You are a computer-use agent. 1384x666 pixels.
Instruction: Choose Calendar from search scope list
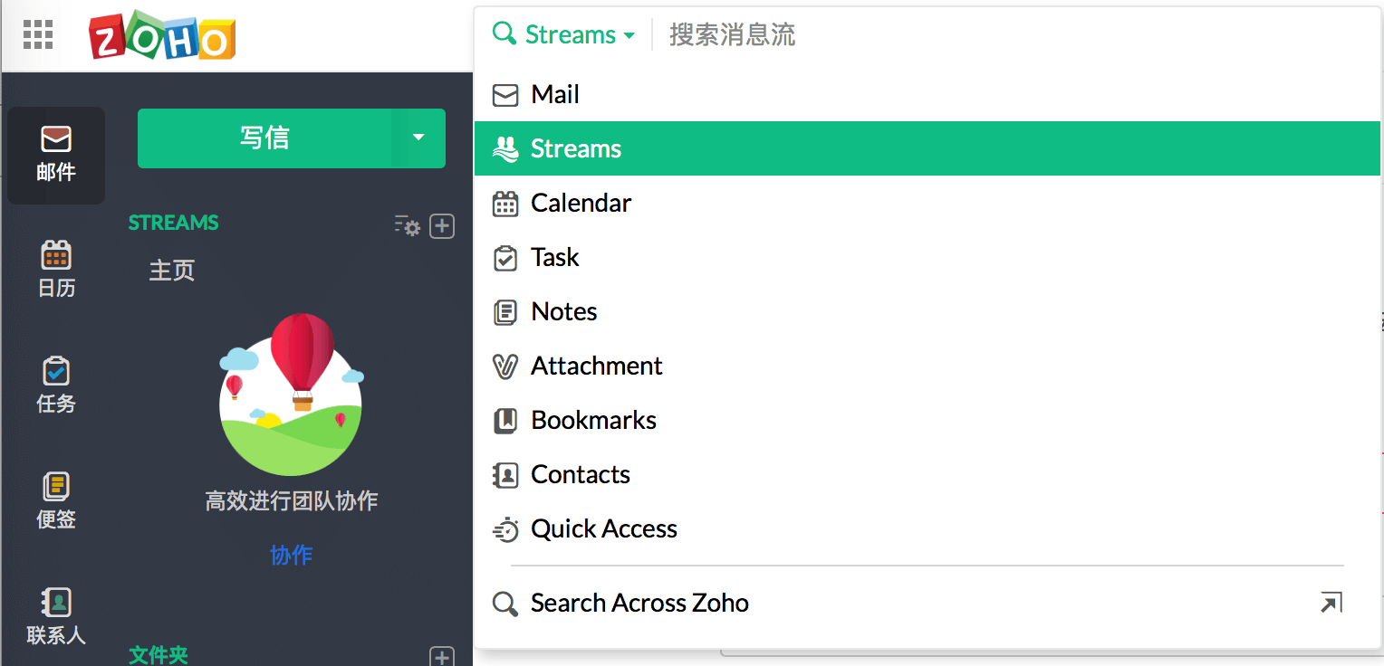581,203
